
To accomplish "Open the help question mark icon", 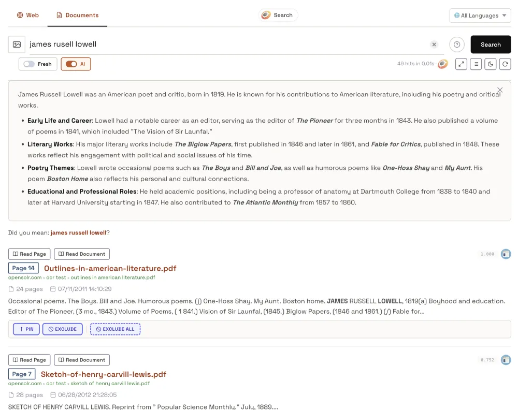I will (x=457, y=44).
